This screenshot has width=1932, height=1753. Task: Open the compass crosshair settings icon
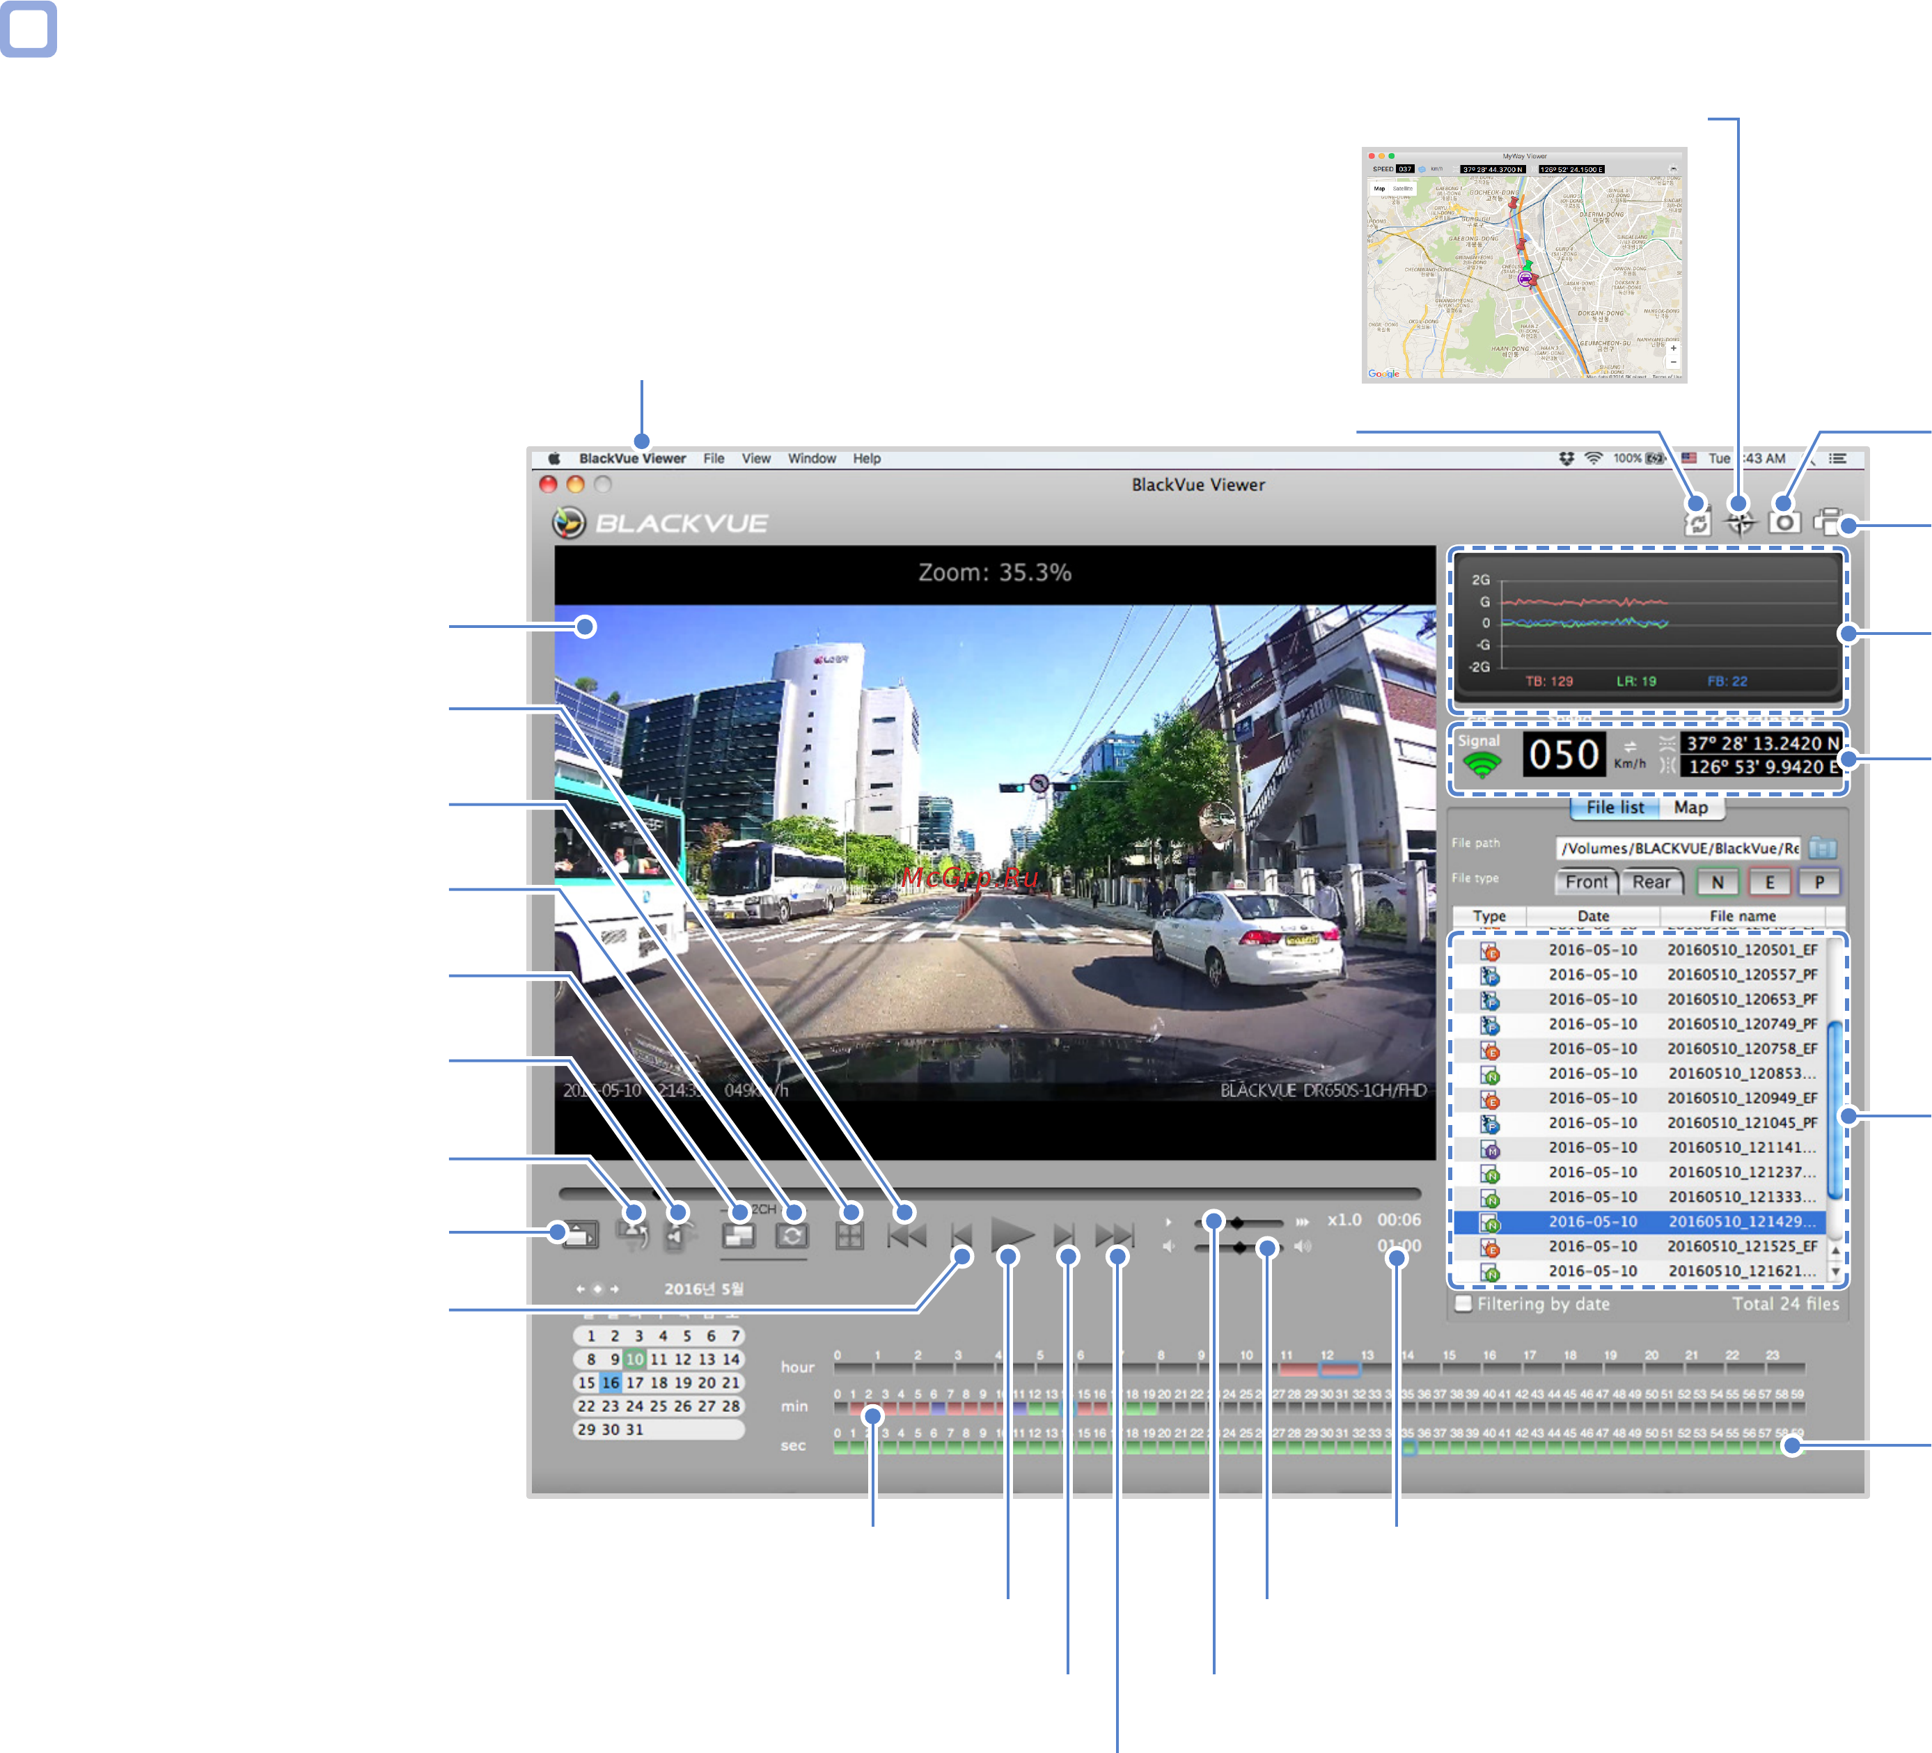point(1741,522)
